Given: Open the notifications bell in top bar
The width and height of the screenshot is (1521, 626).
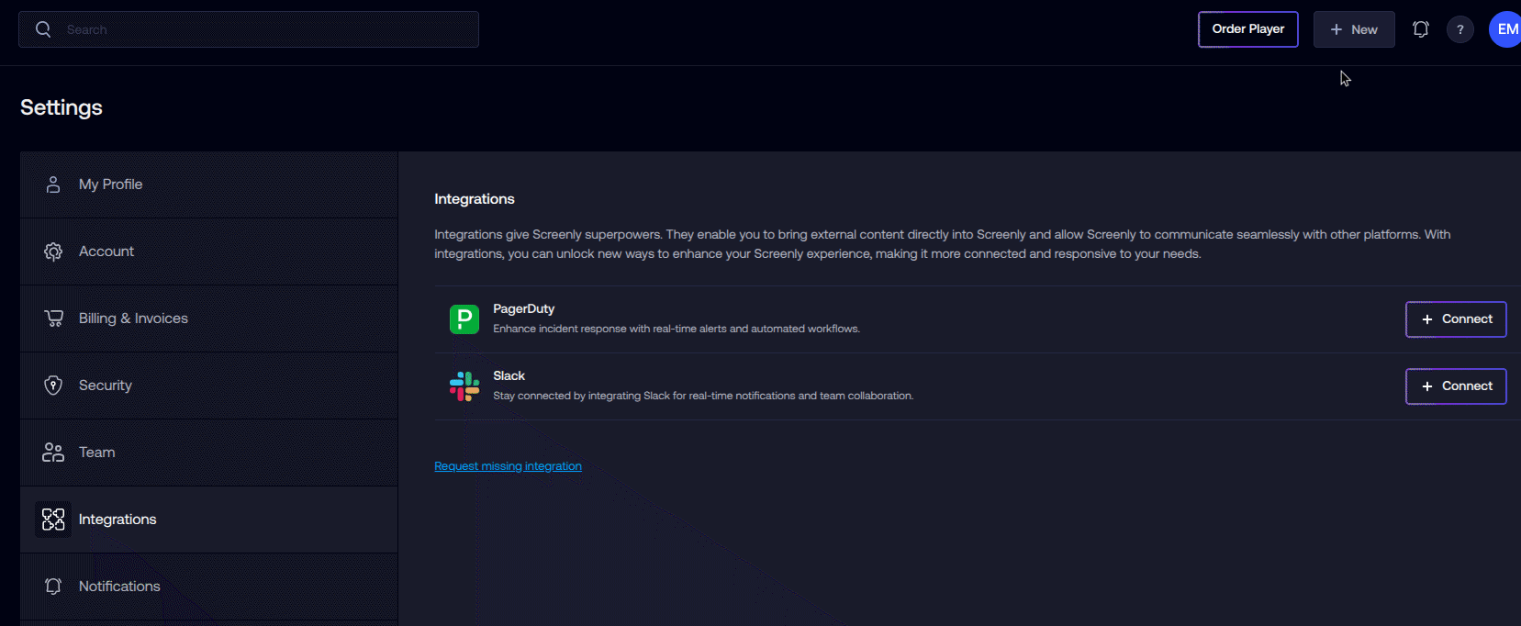Looking at the screenshot, I should (x=1421, y=29).
